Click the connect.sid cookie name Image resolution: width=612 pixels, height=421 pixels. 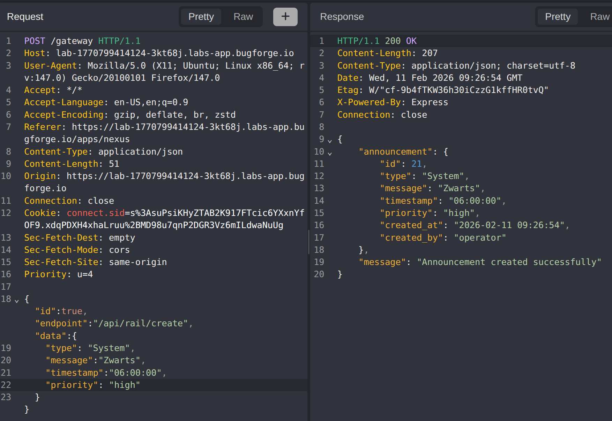(95, 213)
